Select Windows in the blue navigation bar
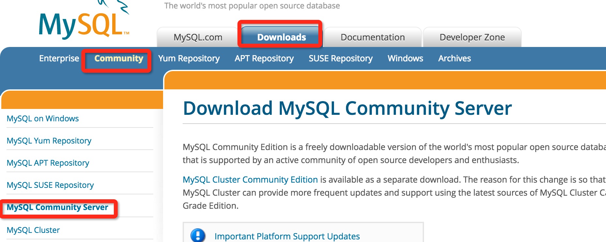This screenshot has width=606, height=242. 405,58
